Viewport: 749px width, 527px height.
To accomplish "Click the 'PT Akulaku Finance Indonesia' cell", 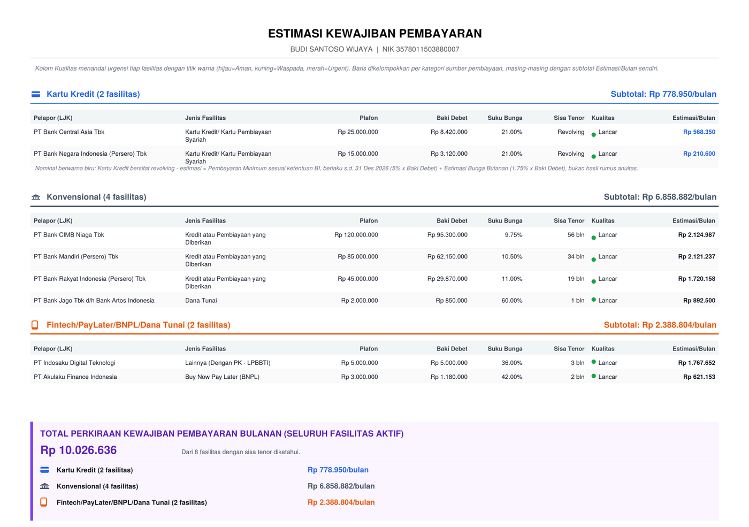I will (x=75, y=377).
